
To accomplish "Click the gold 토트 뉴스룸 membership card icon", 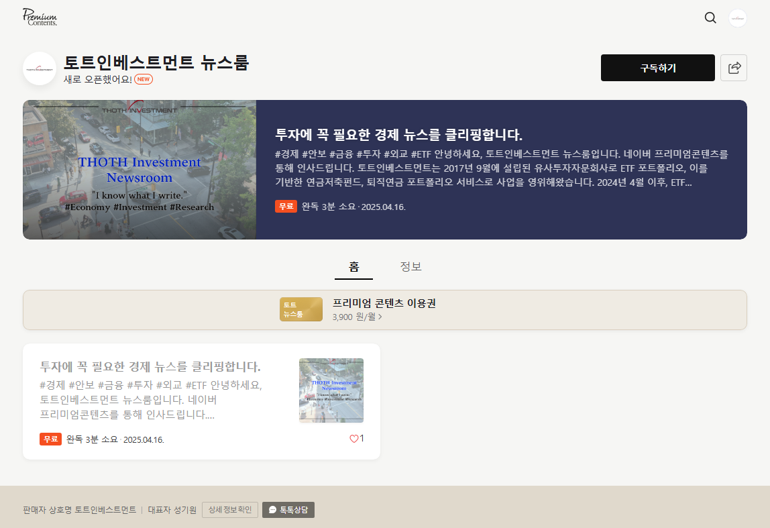I will point(301,309).
